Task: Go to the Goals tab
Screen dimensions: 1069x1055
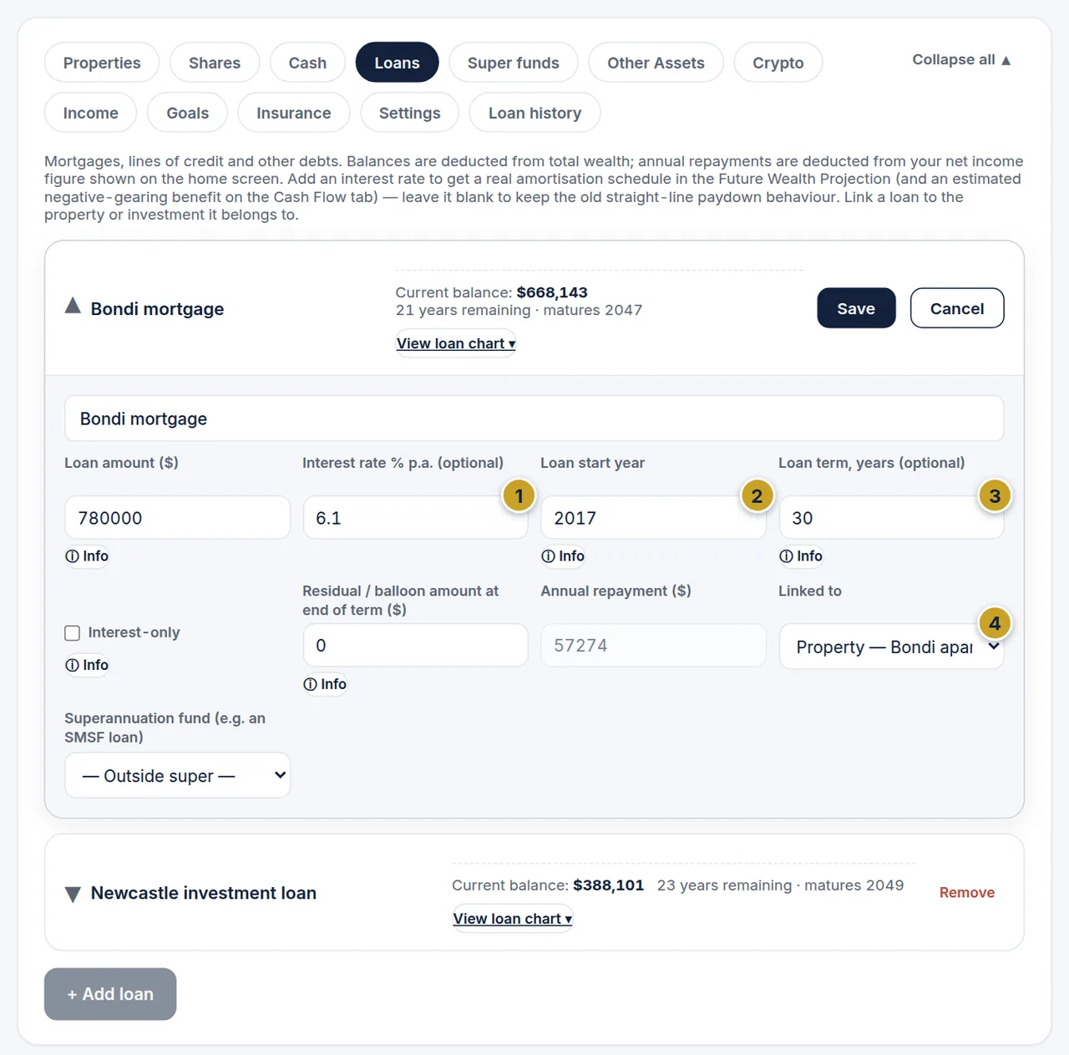Action: (188, 113)
